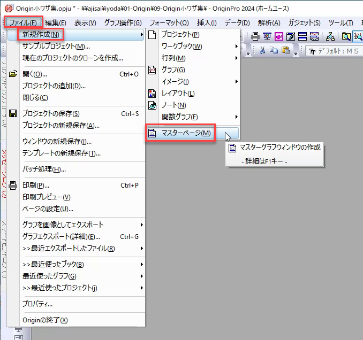Open the 表示(V) menu
The width and height of the screenshot is (363, 340).
pyautogui.click(x=85, y=22)
